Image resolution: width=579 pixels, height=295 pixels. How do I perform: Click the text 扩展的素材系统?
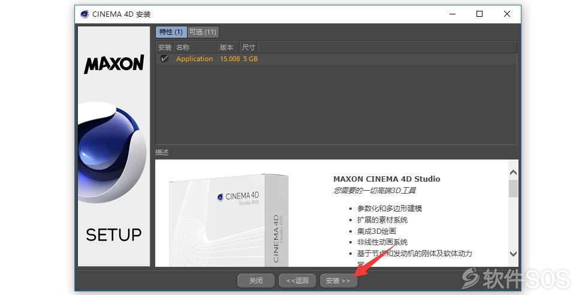point(382,220)
